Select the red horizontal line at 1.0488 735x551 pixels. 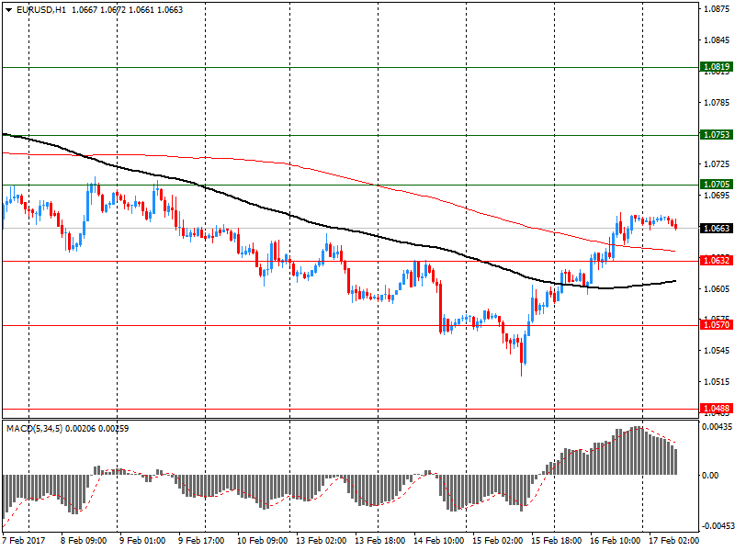tap(351, 409)
